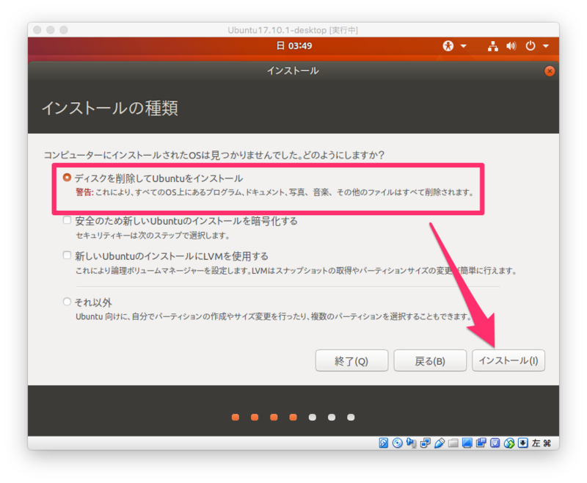587x483 pixels.
Task: Open the shared folders status icon
Action: pyautogui.click(x=453, y=443)
